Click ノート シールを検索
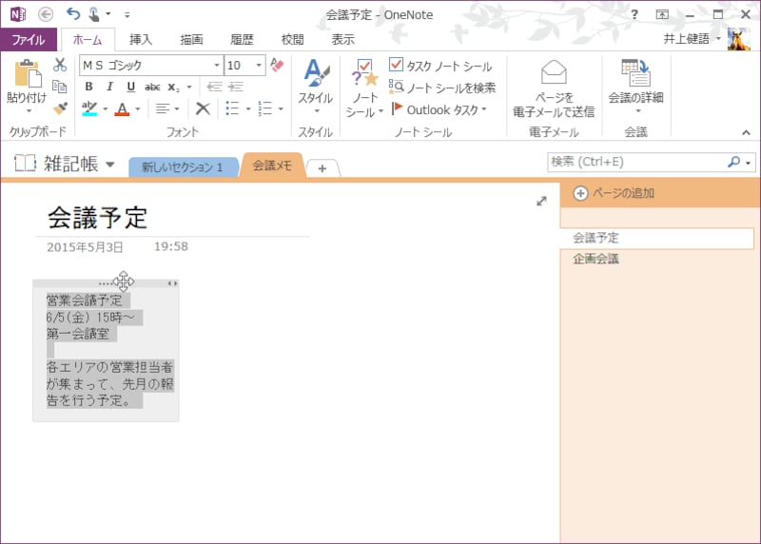The image size is (761, 544). coord(442,87)
